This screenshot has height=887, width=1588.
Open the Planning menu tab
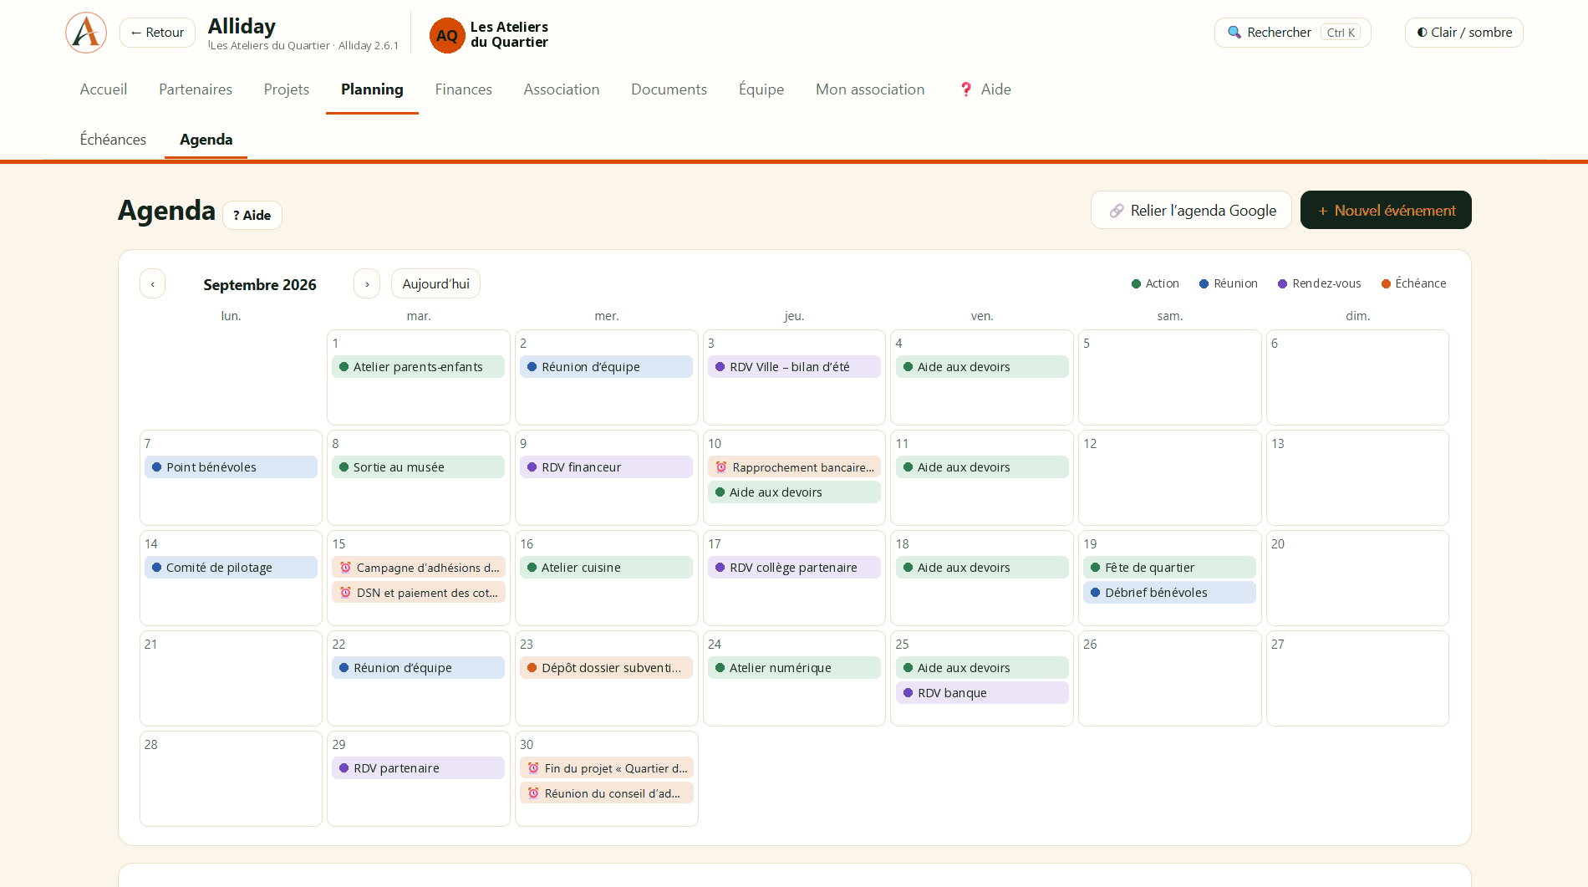coord(372,89)
